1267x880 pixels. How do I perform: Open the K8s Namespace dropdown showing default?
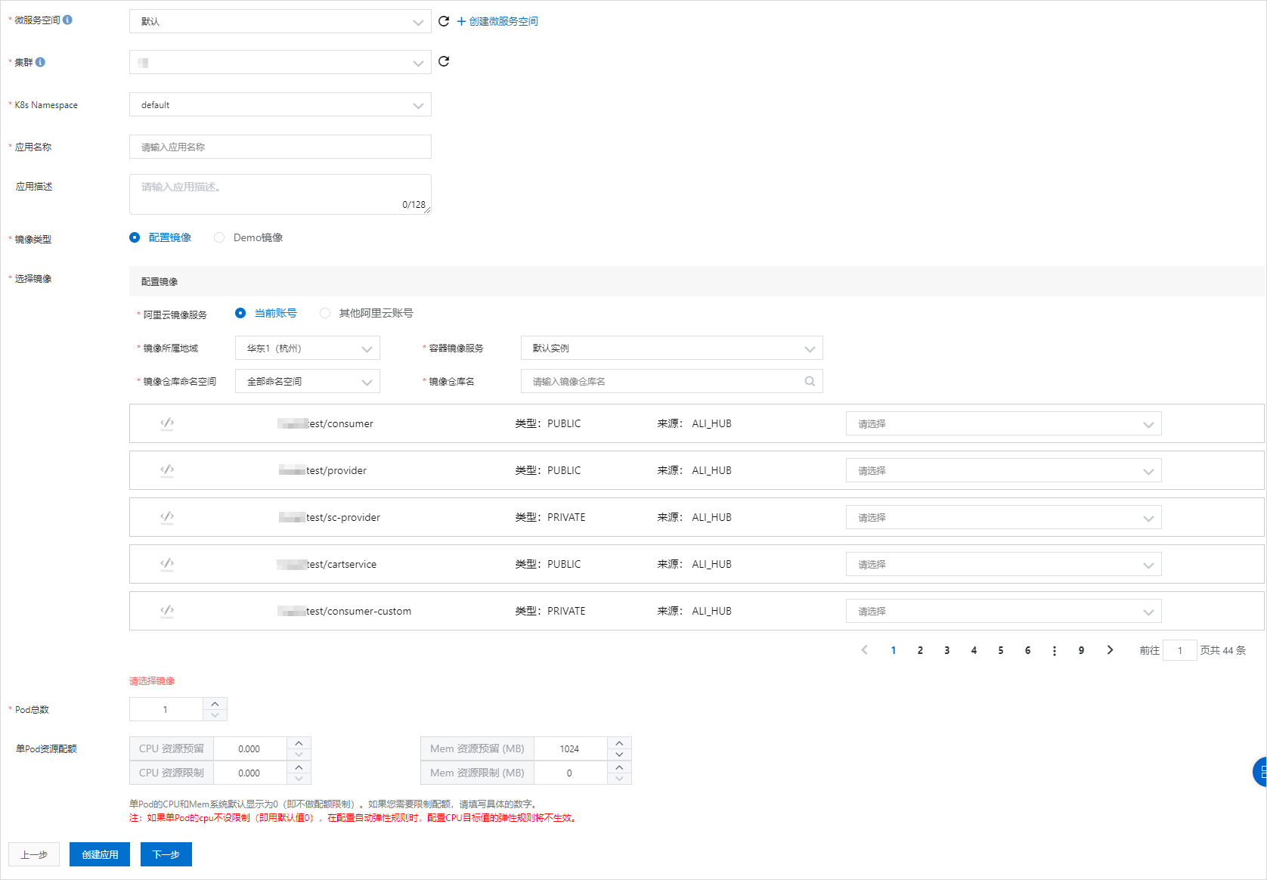point(280,104)
